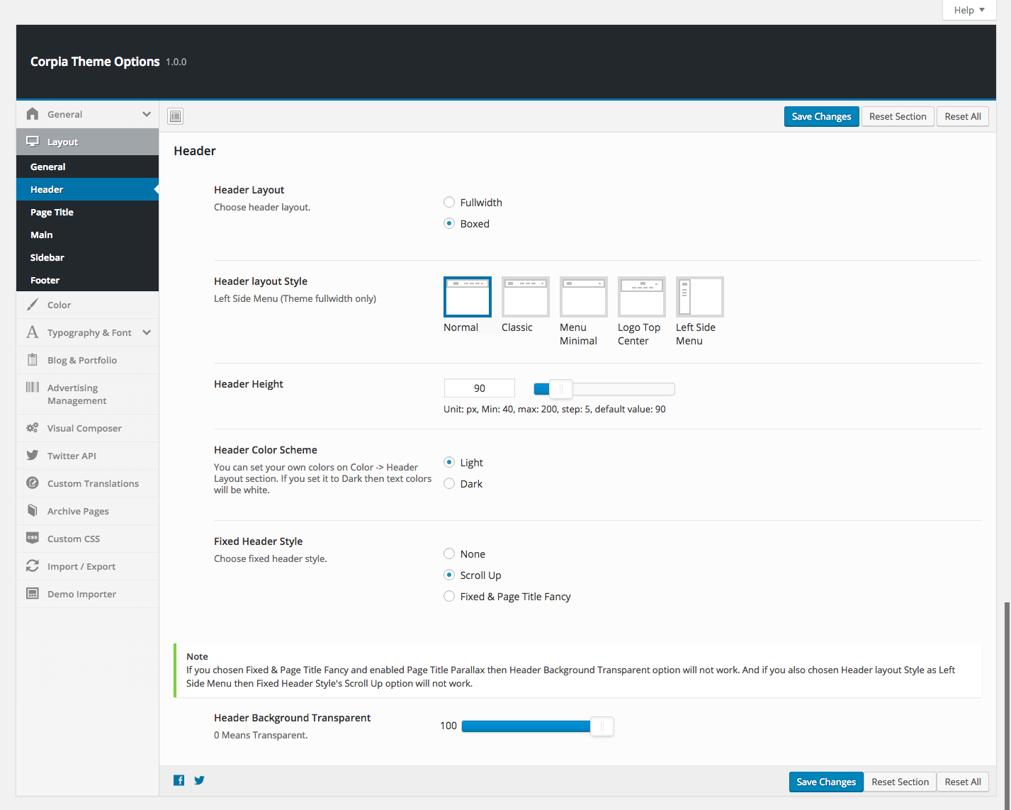The height and width of the screenshot is (810, 1011).
Task: Pick the Menu Minimal header style icon
Action: click(x=583, y=296)
